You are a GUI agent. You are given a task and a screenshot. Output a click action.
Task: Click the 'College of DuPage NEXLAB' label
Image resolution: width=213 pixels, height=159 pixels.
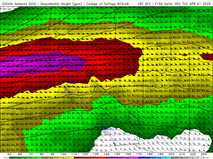point(108,4)
